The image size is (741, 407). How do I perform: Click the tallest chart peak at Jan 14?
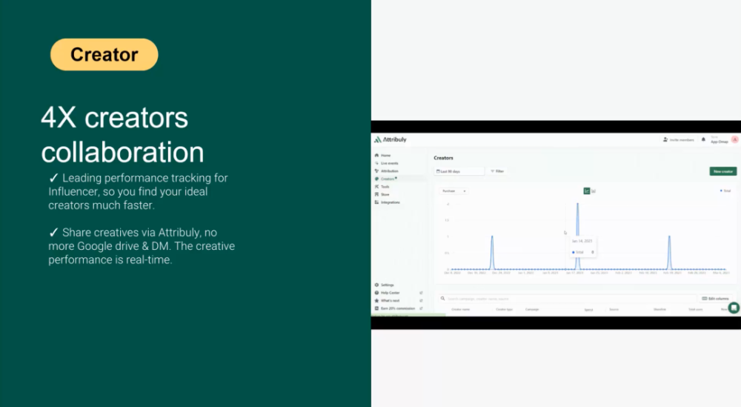click(577, 204)
